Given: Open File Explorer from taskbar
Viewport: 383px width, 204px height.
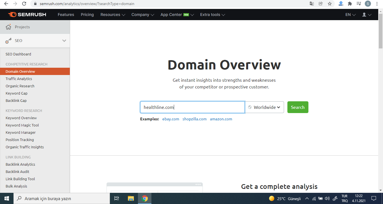Looking at the screenshot, I should tap(131, 198).
